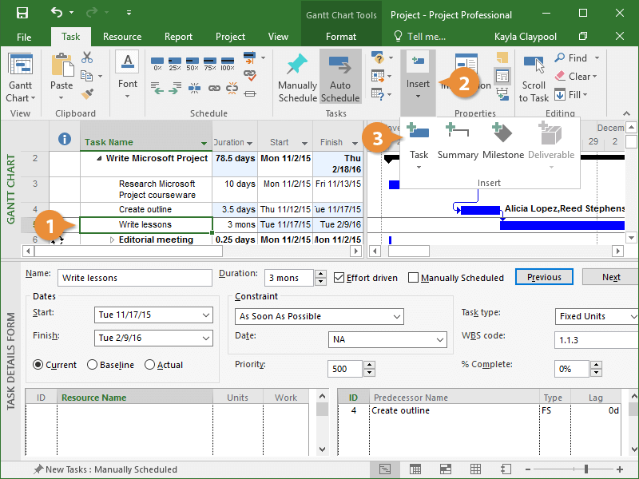Image resolution: width=639 pixels, height=479 pixels.
Task: Click the Cut scissors icon
Action: point(87,57)
